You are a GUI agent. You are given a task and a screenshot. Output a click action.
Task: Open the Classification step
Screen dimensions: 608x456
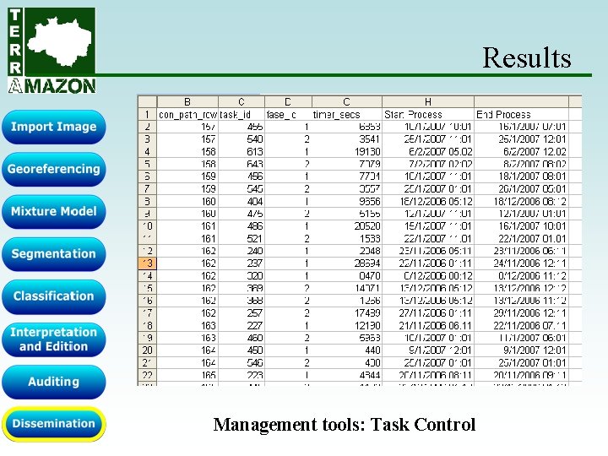53,296
